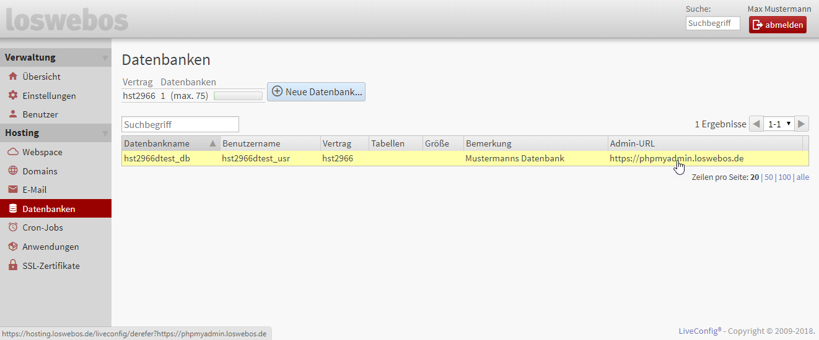Click the Domains globe icon
This screenshot has height=340, width=819.
click(12, 171)
